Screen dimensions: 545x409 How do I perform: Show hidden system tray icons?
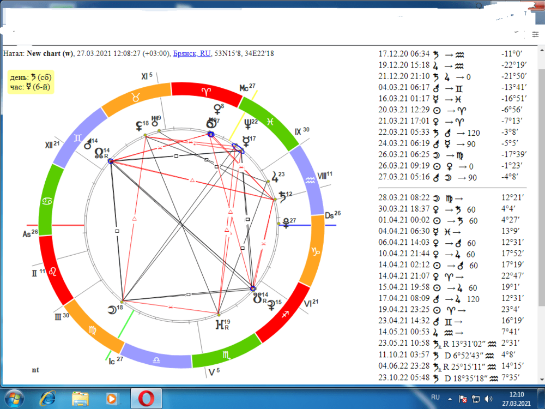tap(450, 399)
